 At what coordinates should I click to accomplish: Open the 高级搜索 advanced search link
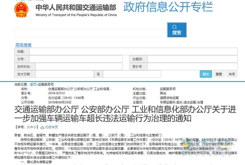tap(23, 45)
